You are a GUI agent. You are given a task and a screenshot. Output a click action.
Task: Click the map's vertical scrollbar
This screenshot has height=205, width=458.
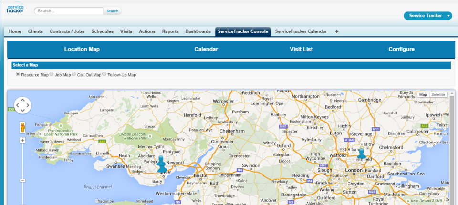click(452, 147)
